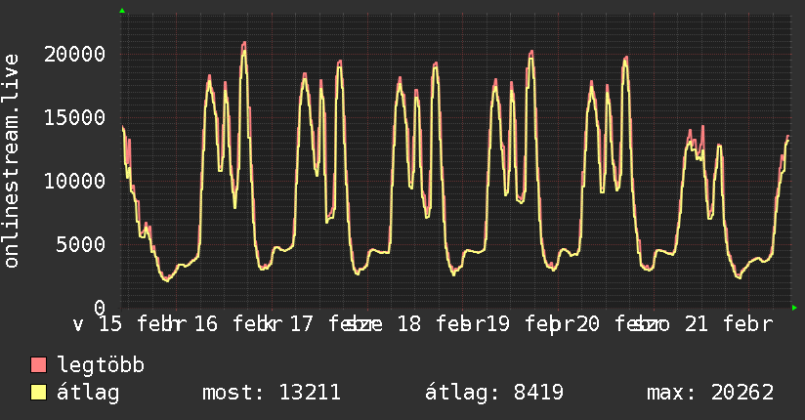Click the '15' date label on x-axis
This screenshot has width=805, height=420.
(110, 323)
